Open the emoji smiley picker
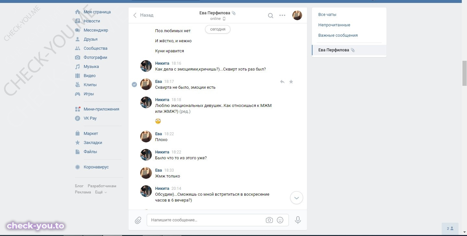Image resolution: width=467 pixels, height=236 pixels. click(280, 220)
